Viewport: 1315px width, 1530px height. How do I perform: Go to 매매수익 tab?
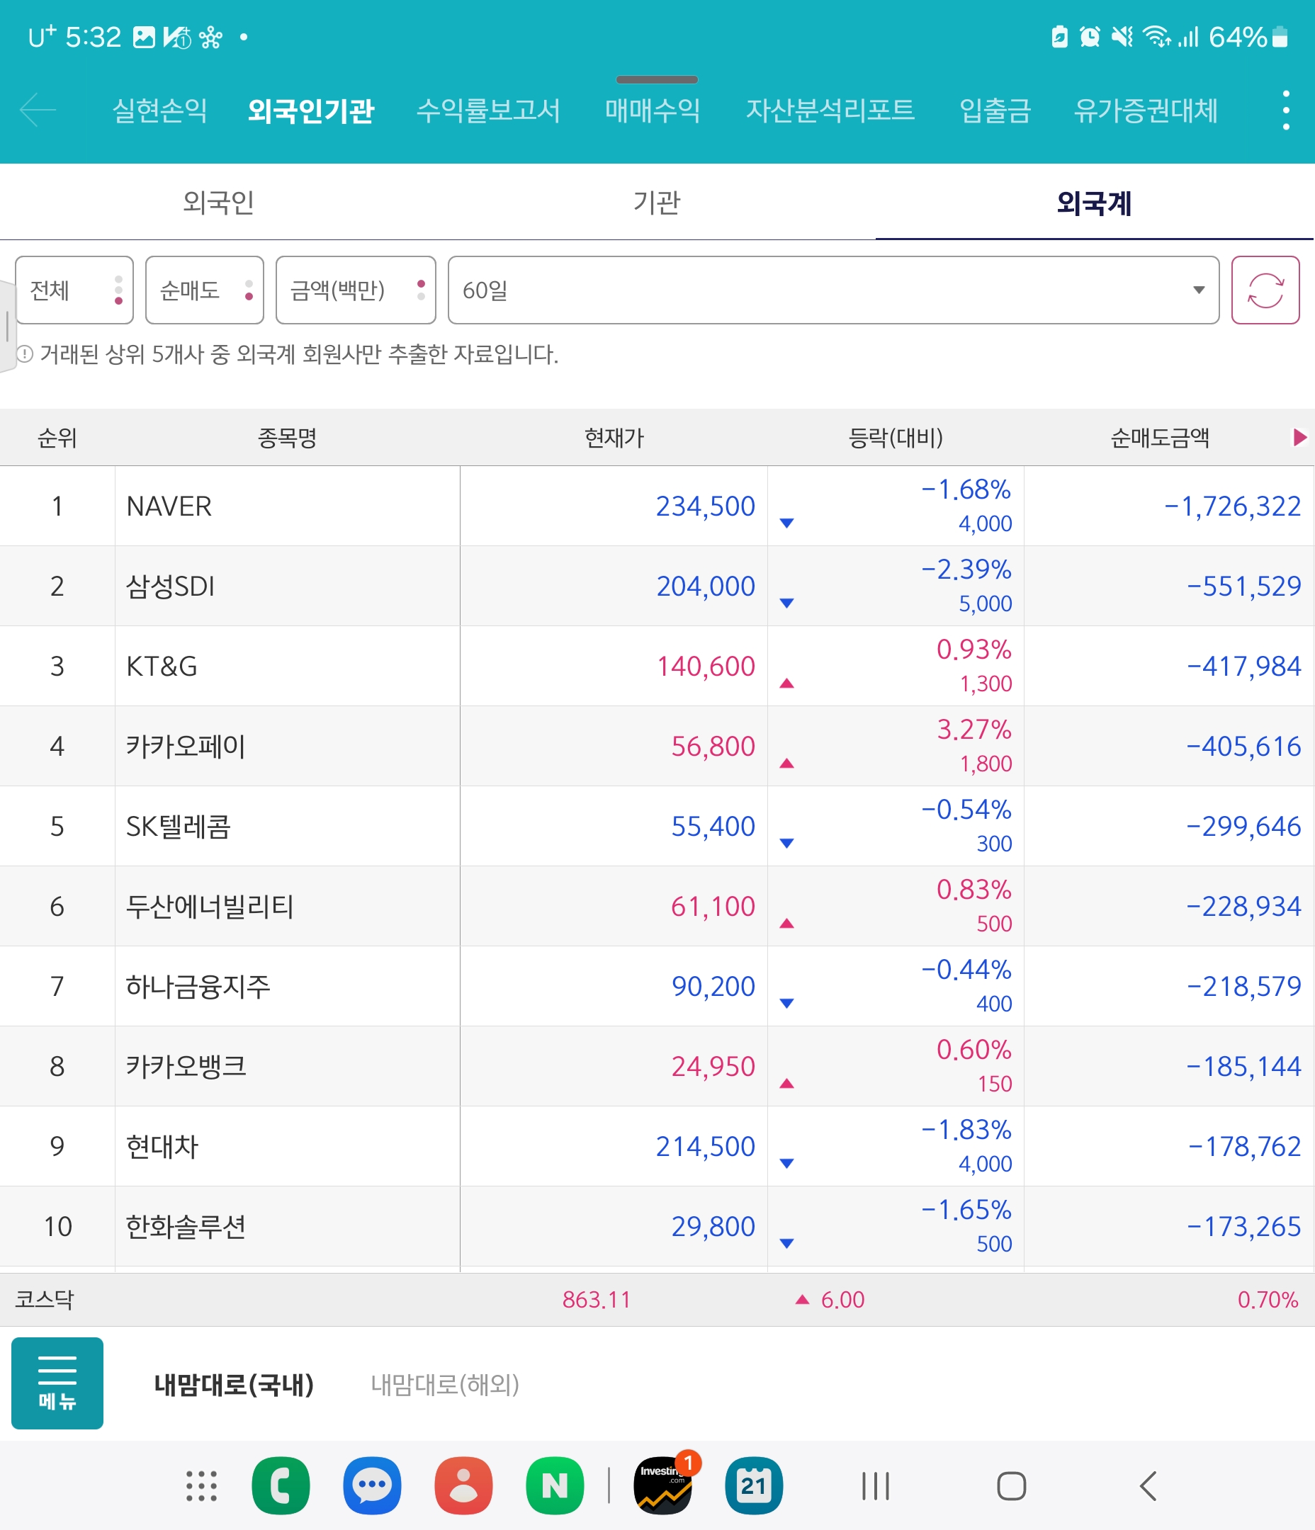tap(653, 110)
